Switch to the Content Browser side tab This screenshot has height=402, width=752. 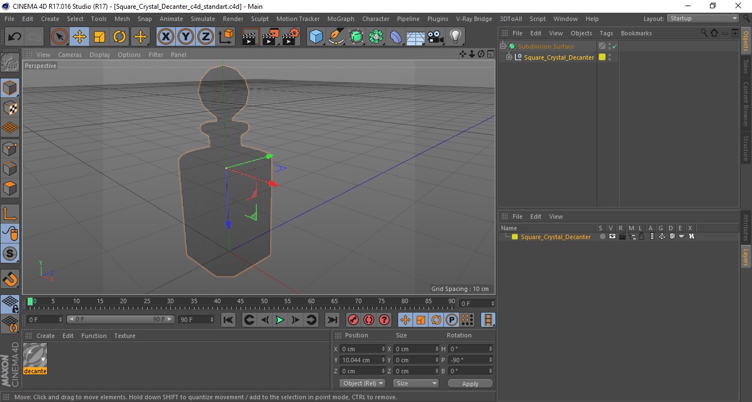pyautogui.click(x=746, y=103)
